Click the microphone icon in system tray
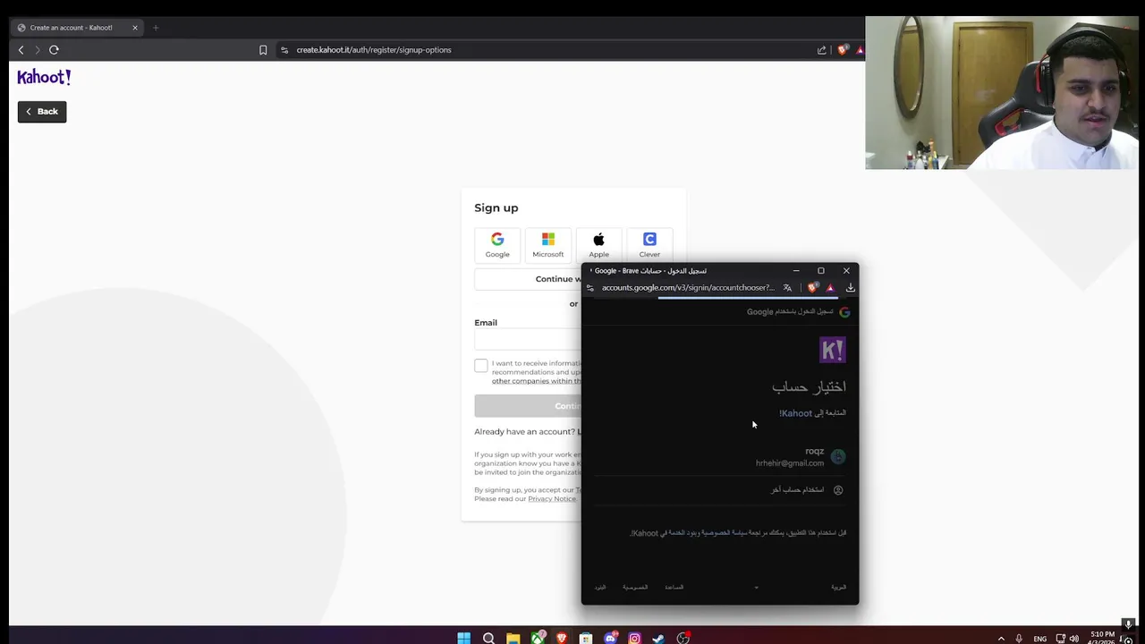The image size is (1145, 644). (1018, 639)
